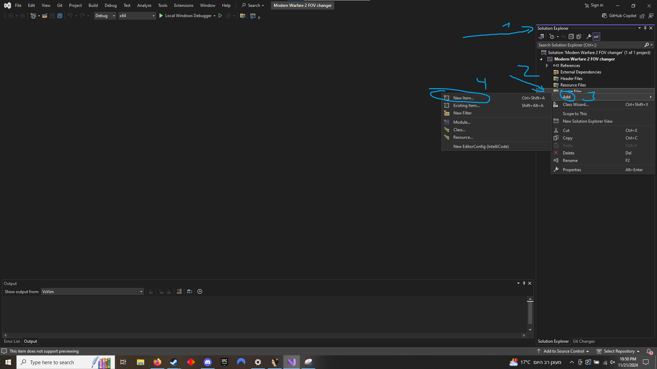The image size is (657, 369).
Task: Toggle Show All Files in Solution Explorer
Action: pyautogui.click(x=579, y=37)
